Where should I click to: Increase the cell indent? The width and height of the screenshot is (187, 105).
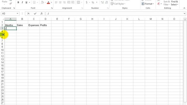[73, 2]
